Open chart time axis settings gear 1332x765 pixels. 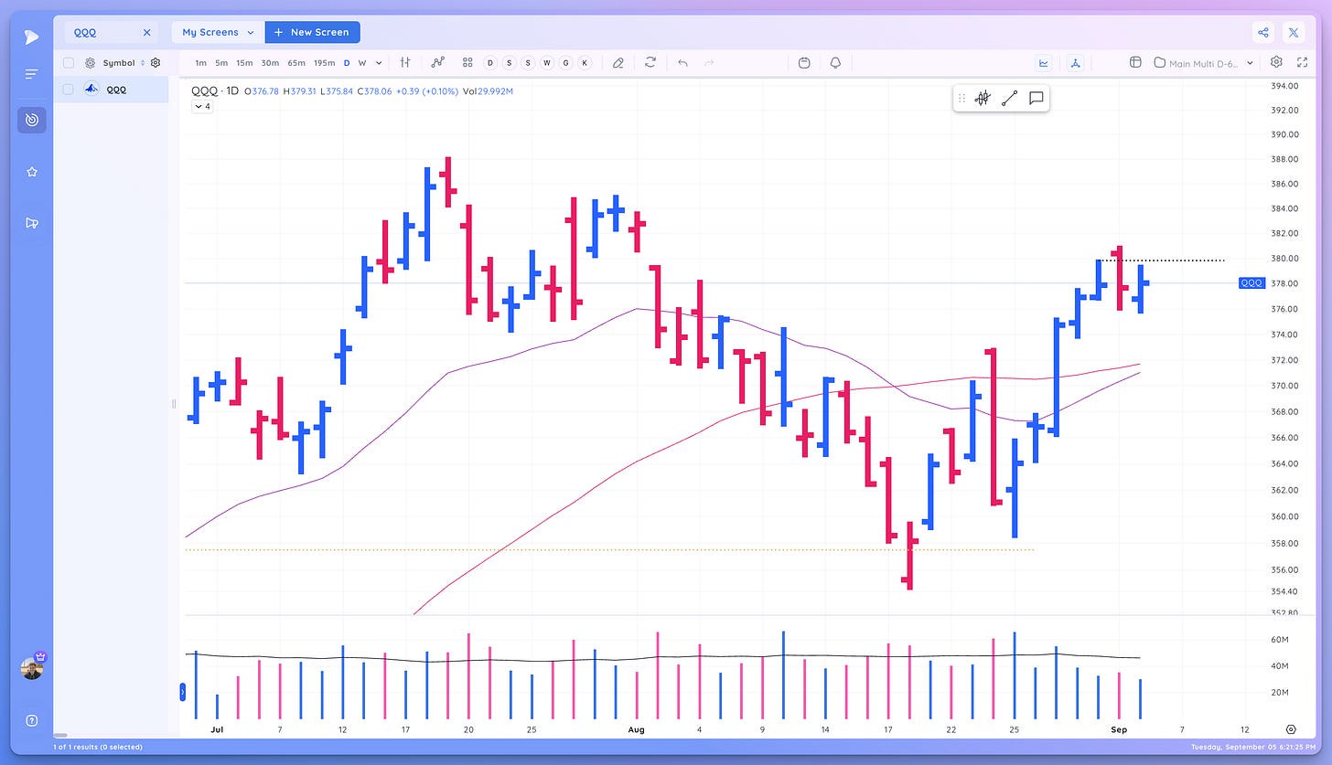[x=1291, y=729]
